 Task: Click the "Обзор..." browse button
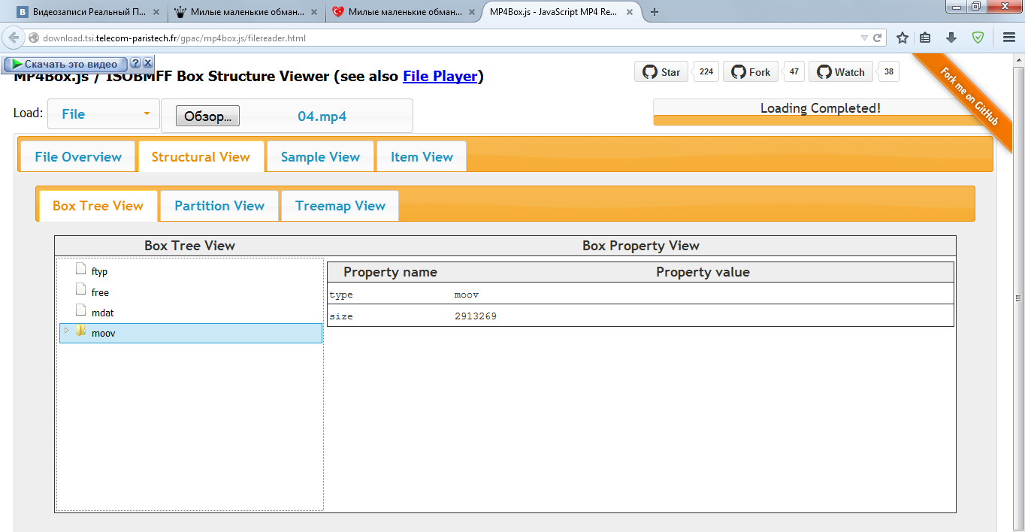(207, 116)
